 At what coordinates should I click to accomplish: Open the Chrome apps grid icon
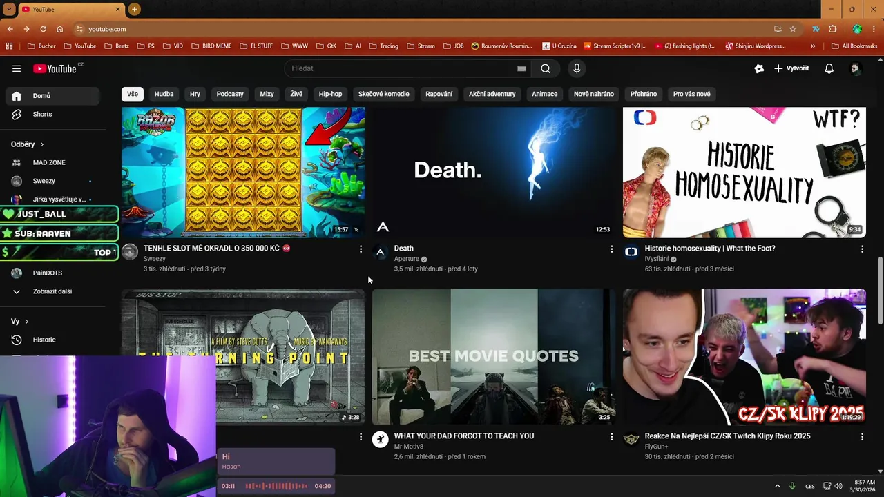point(9,46)
